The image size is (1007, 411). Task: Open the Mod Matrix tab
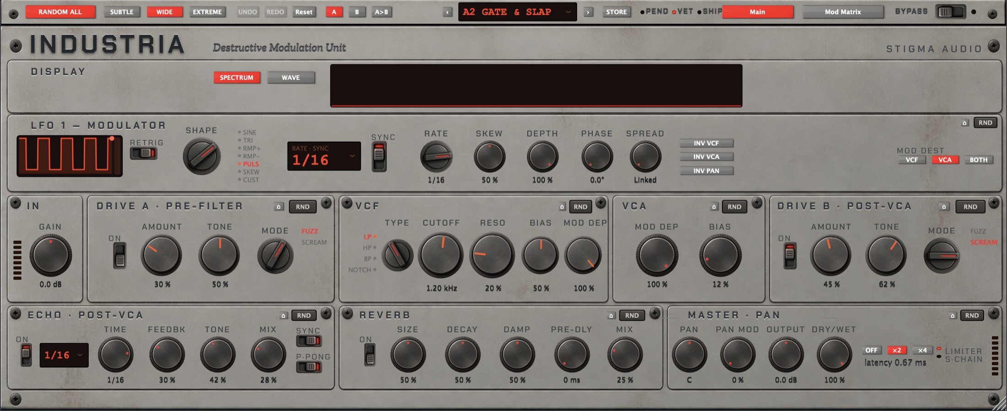pyautogui.click(x=843, y=12)
